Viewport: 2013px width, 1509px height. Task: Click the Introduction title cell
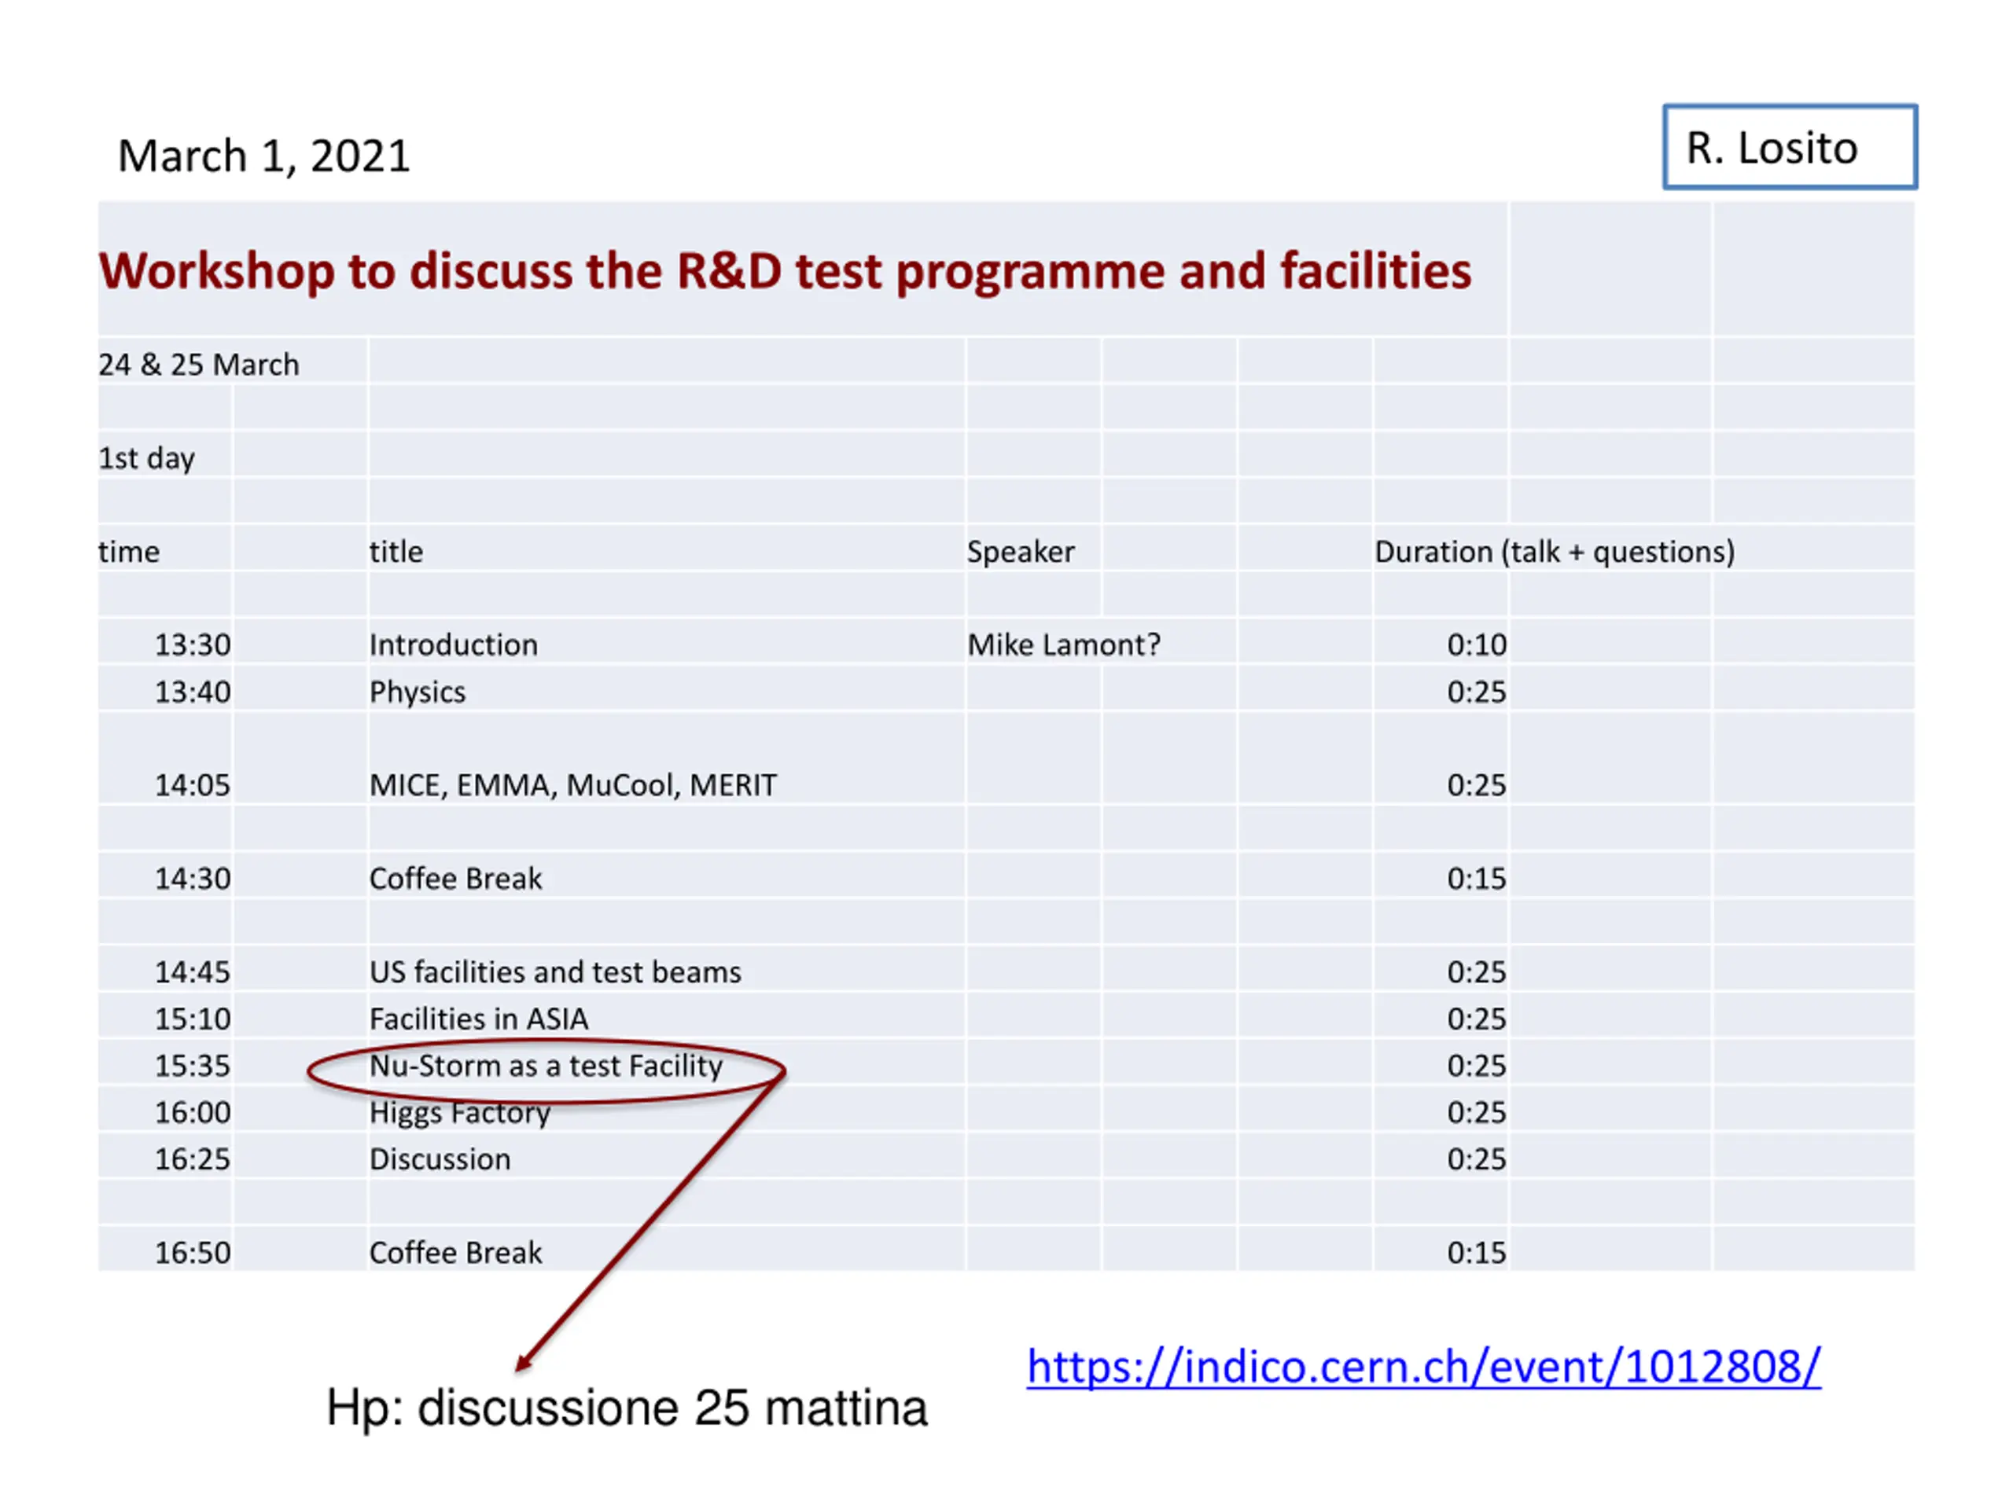[x=453, y=645]
